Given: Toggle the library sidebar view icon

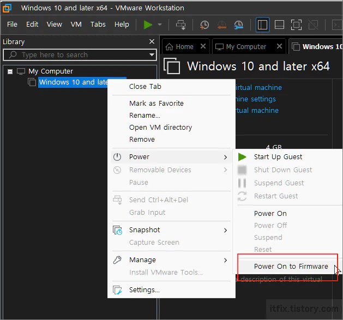Looking at the screenshot, I should pyautogui.click(x=262, y=25).
